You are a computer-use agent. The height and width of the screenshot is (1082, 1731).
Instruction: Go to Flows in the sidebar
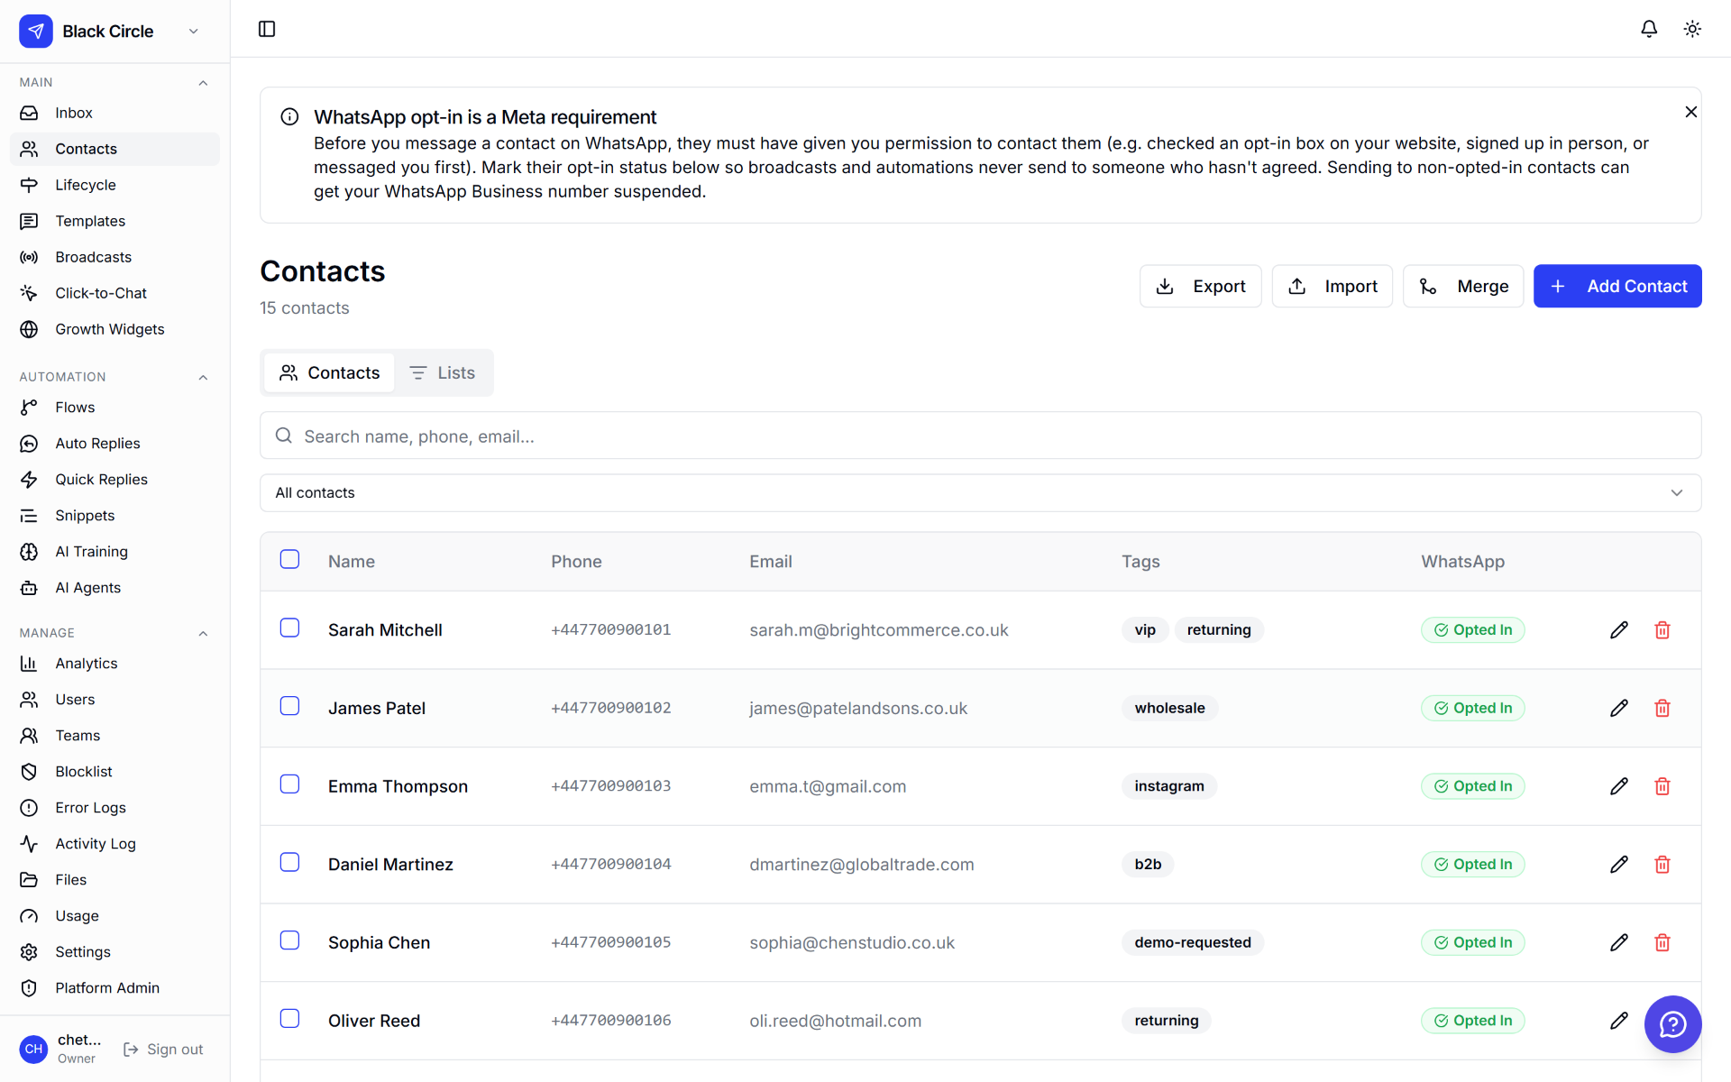114,408
